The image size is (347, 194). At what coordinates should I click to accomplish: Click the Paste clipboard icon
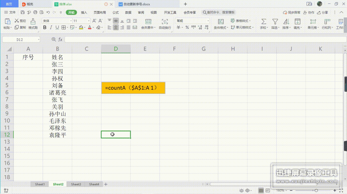(8, 21)
